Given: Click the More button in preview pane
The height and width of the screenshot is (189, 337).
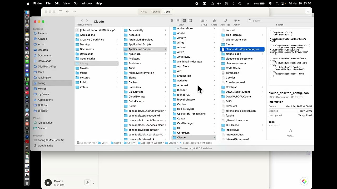Looking at the screenshot, I should click(x=290, y=133).
